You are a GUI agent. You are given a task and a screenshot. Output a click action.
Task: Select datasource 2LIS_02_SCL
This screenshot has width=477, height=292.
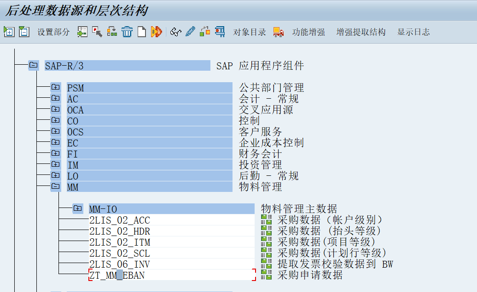[172, 253]
